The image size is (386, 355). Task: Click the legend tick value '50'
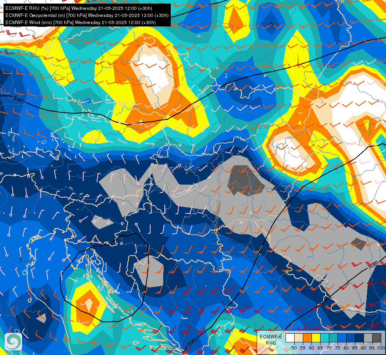[294, 348]
